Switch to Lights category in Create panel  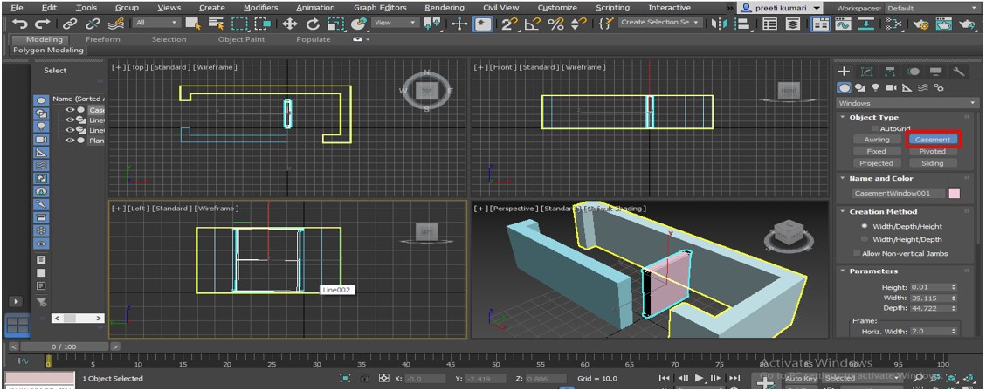point(876,87)
